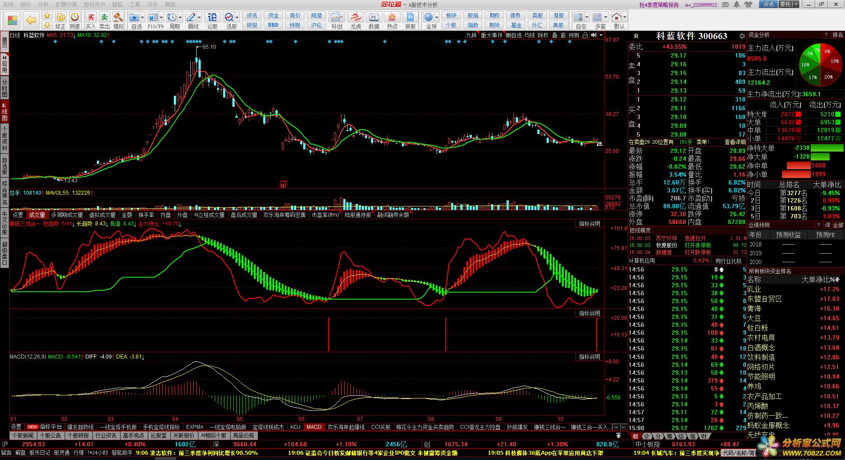Click the q event marker below the chart

pyautogui.click(x=283, y=185)
